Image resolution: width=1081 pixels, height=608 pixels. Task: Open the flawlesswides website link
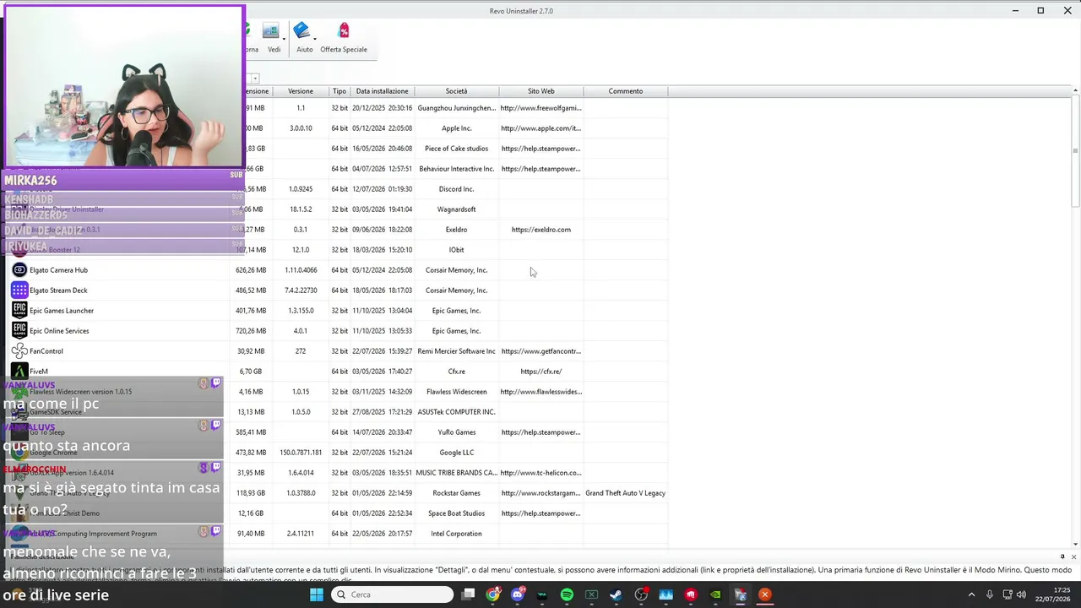click(x=541, y=392)
